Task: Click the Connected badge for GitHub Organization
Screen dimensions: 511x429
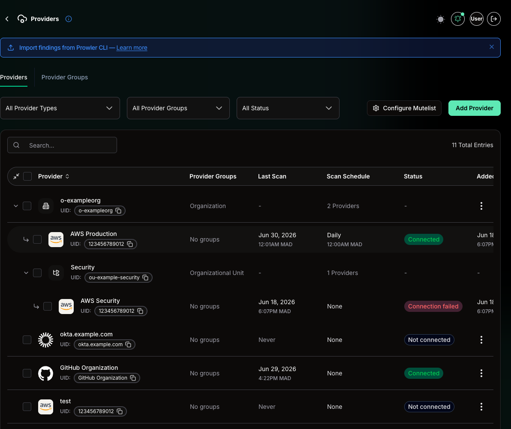Action: pos(424,373)
